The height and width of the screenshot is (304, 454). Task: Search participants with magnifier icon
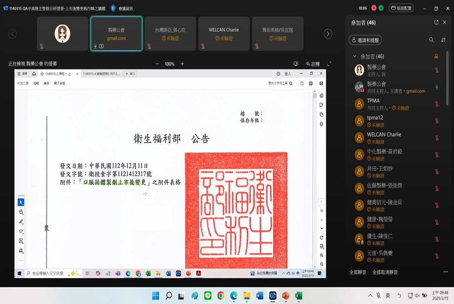click(x=431, y=40)
